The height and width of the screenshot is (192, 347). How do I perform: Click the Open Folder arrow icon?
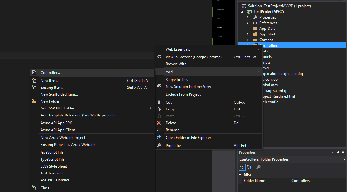click(x=159, y=137)
